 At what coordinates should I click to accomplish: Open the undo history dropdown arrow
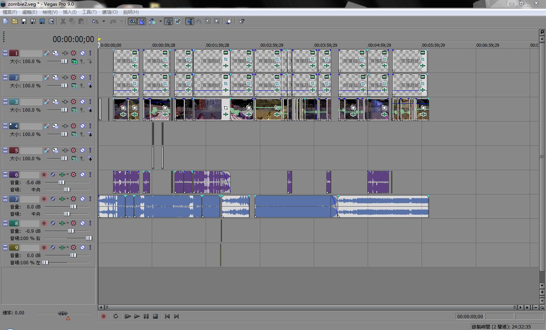pyautogui.click(x=104, y=22)
